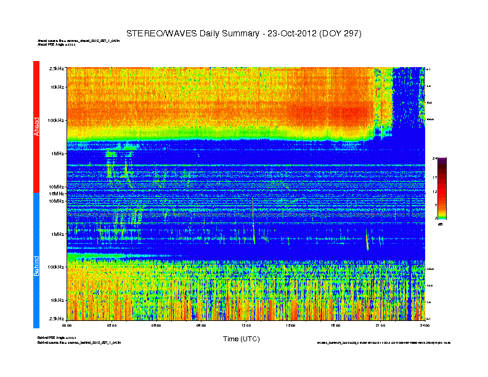Click the 10kHz label in the Behind panel
This screenshot has height=377, width=488.
[57, 300]
